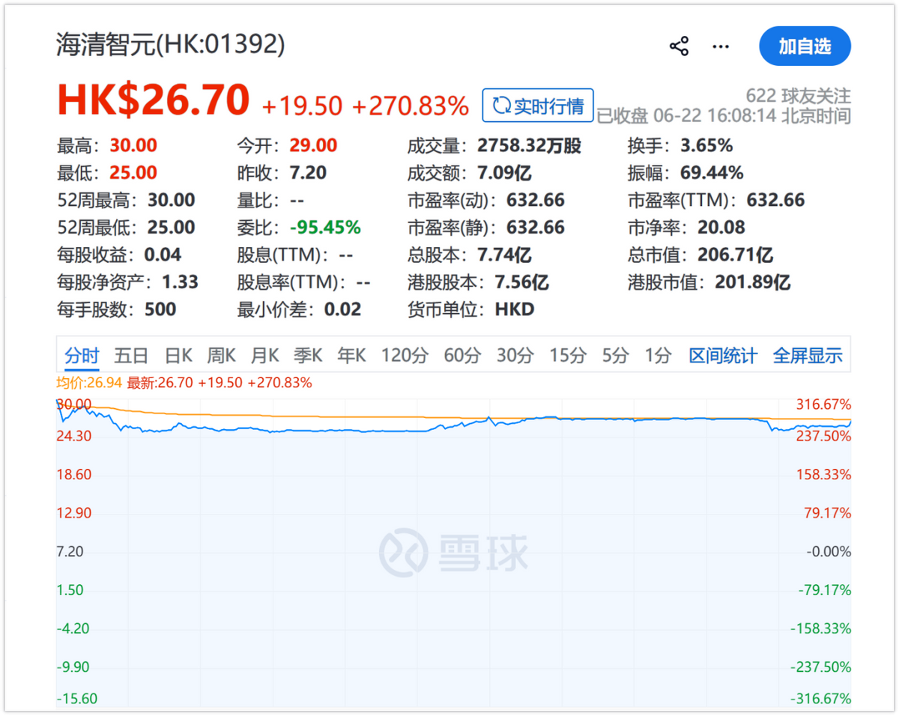
Task: Switch to the 月K chart tab
Action: [x=265, y=356]
